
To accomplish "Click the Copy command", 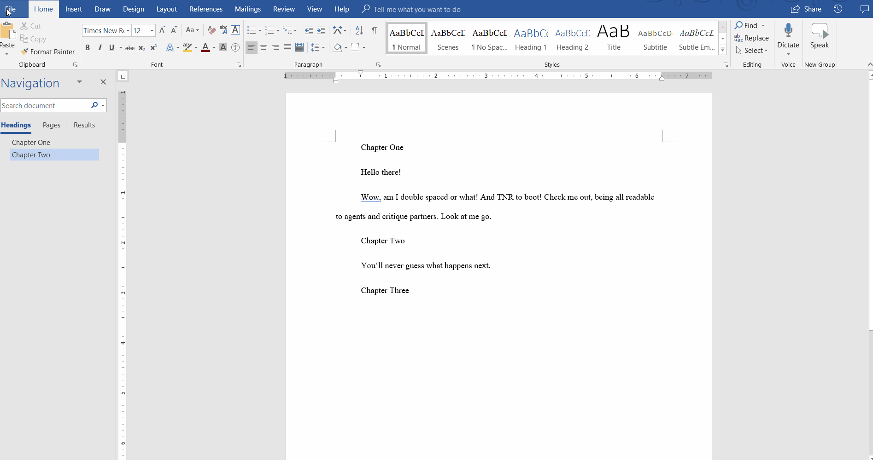I will click(x=33, y=39).
